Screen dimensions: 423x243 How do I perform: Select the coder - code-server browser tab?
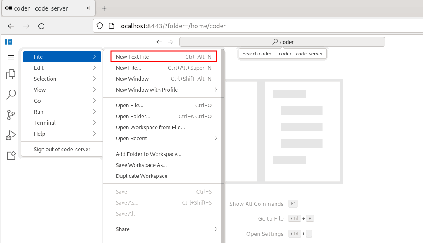pos(49,8)
